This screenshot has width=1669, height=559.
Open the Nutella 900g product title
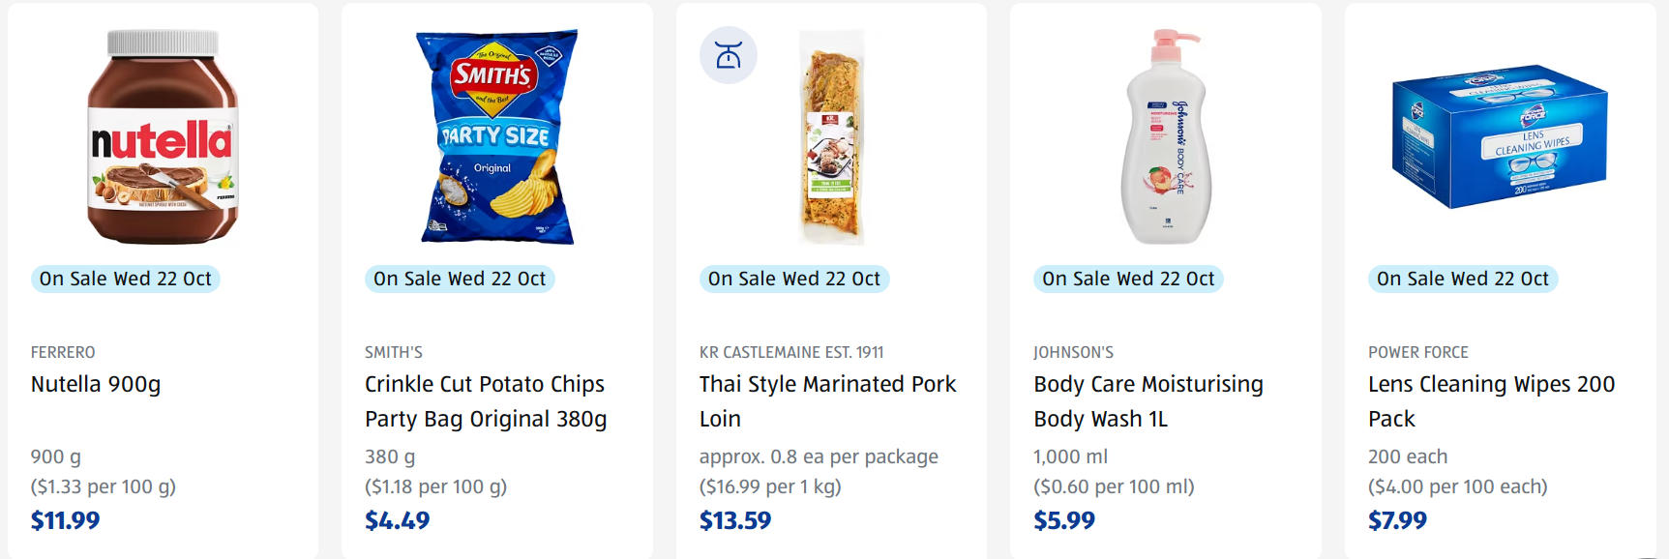96,384
